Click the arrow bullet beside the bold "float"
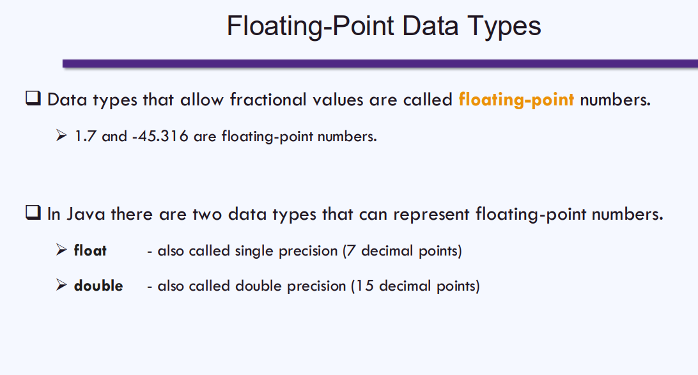Image resolution: width=698 pixels, height=375 pixels. (x=61, y=250)
